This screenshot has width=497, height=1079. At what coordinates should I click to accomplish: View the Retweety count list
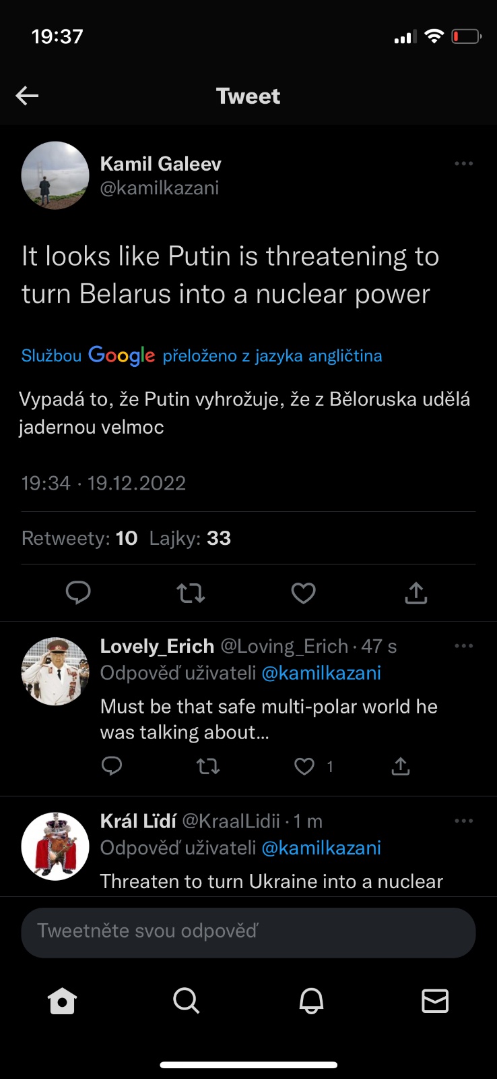point(79,538)
